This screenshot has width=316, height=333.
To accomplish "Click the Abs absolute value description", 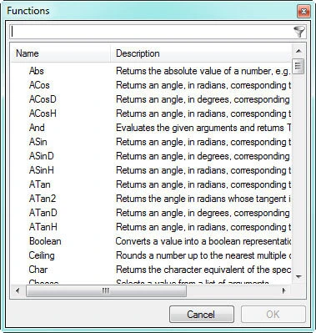I will 203,71.
